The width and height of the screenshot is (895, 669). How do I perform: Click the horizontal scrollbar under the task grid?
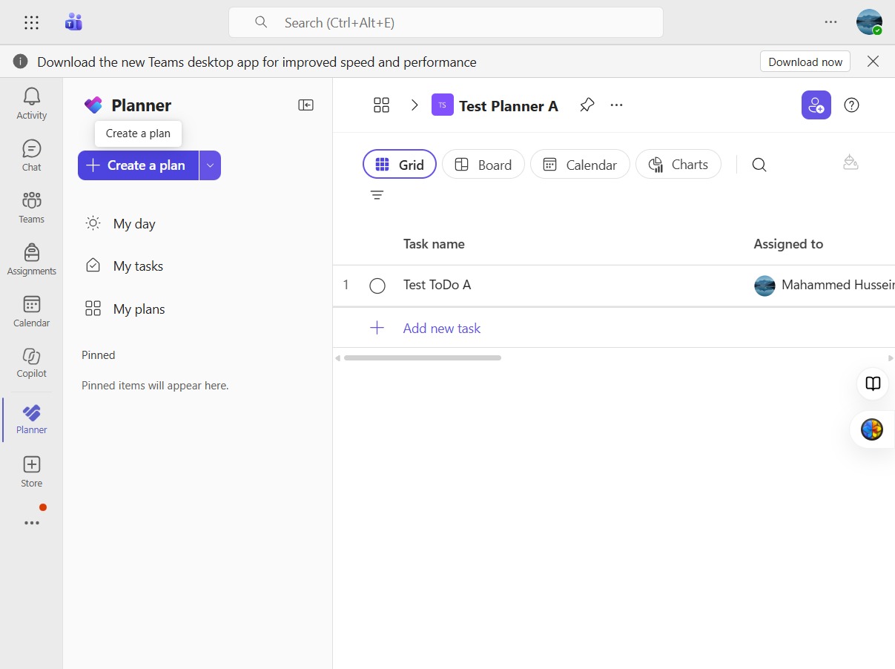[x=423, y=358]
